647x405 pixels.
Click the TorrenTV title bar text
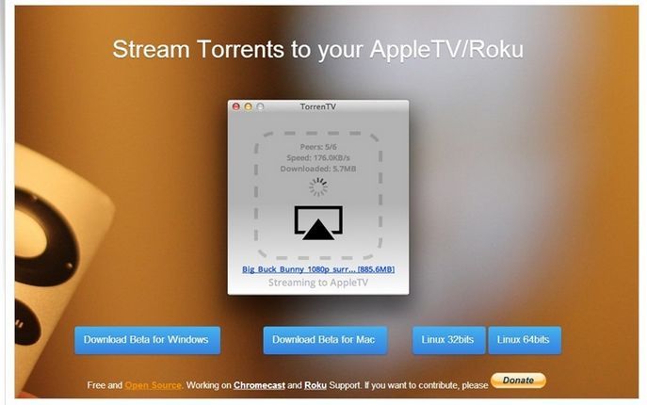coord(317,106)
